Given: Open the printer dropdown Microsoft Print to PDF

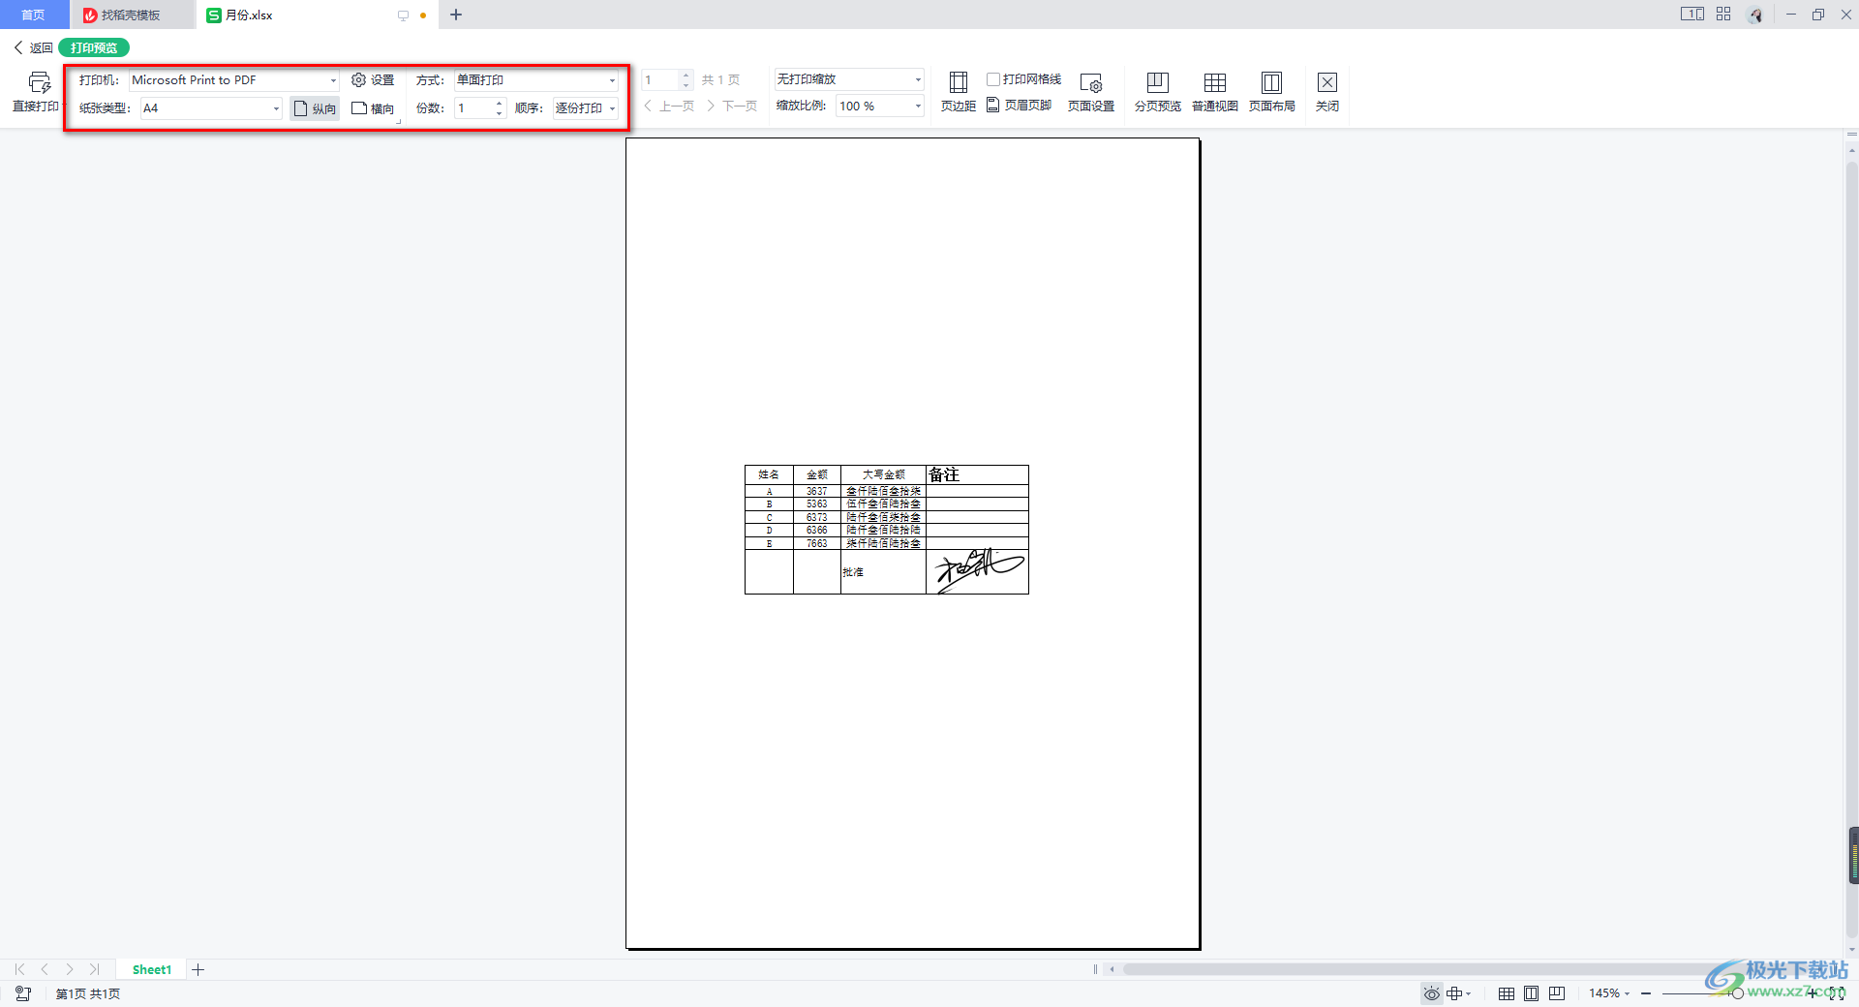Looking at the screenshot, I should (x=234, y=80).
